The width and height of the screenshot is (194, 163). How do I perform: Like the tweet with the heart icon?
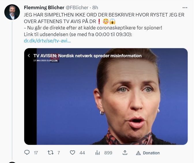coord(73,153)
